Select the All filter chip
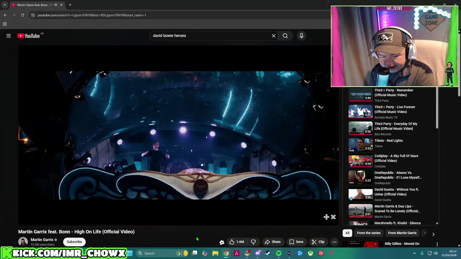 pyautogui.click(x=347, y=233)
